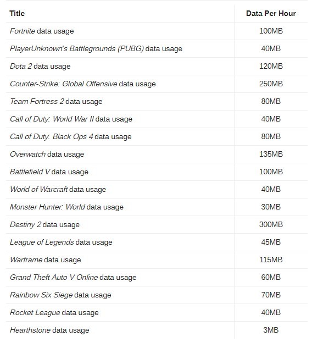312x342 pixels.
Task: Click the 300MB value for Destiny 2
Action: pos(271,224)
